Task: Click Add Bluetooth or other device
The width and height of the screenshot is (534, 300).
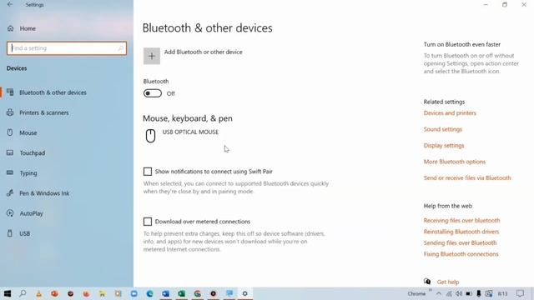Action: tap(204, 52)
